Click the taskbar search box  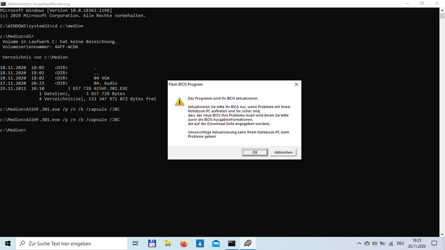pyautogui.click(x=71, y=243)
